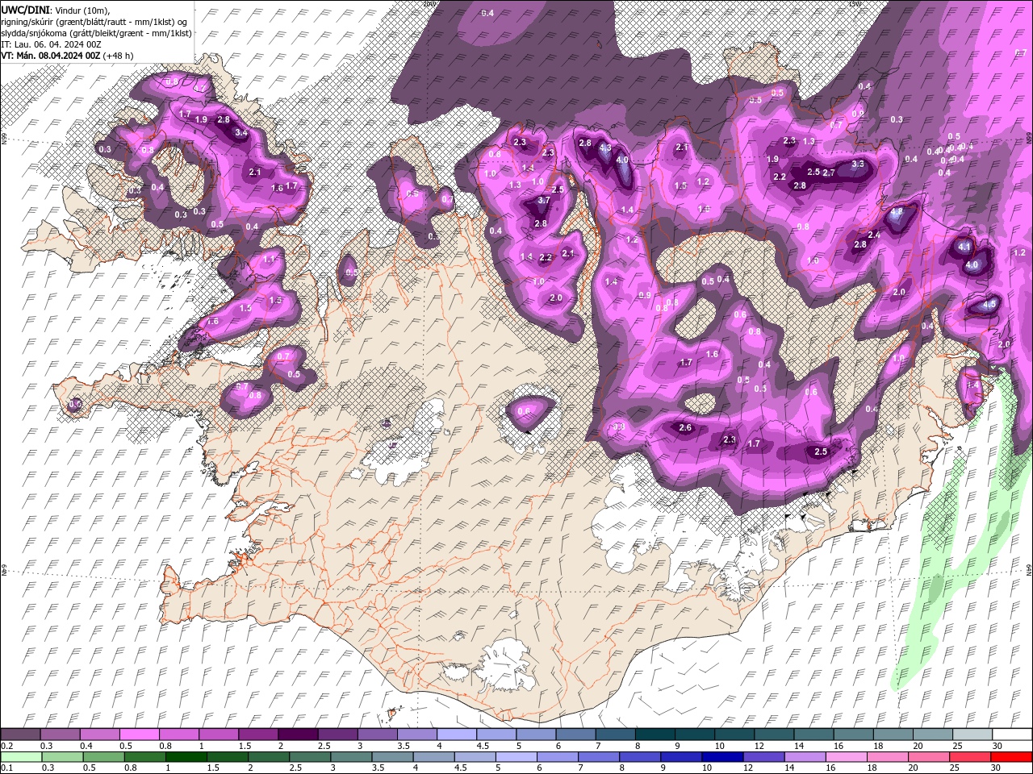Pick the light gray snow swatch between 25 and 30
The height and width of the screenshot is (774, 1033).
tap(972, 734)
